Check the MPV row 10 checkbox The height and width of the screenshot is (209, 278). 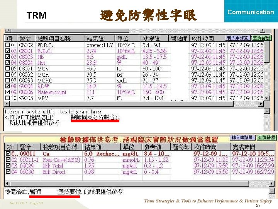point(8,98)
